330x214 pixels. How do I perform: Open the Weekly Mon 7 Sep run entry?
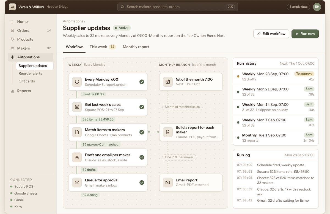(x=276, y=122)
